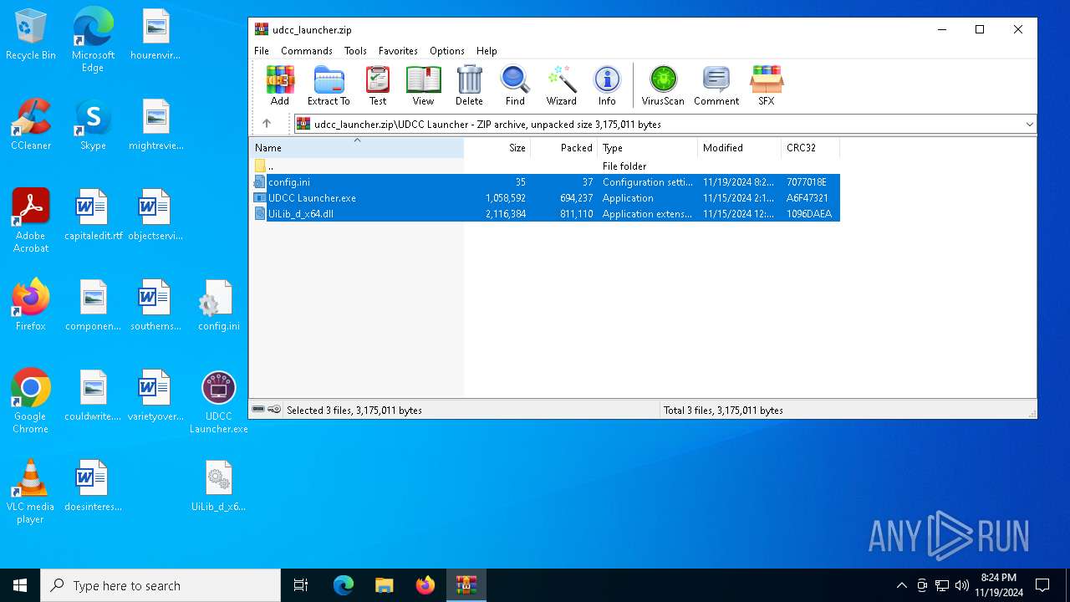Select the Google Chrome desktop icon
This screenshot has height=602, width=1070.
(x=31, y=401)
